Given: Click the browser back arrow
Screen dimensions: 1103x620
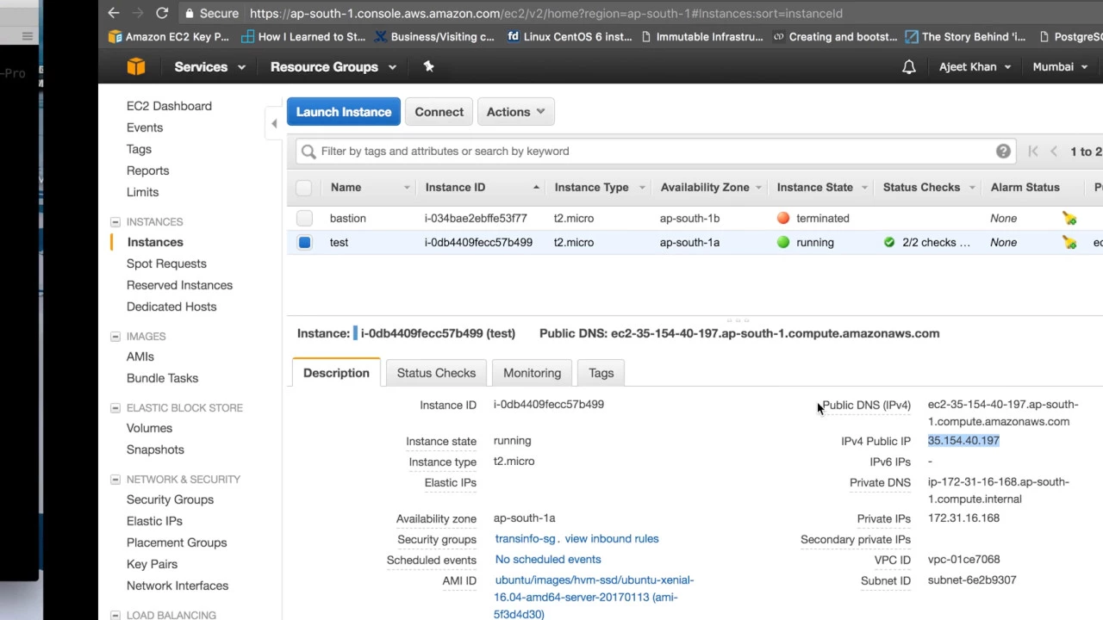Looking at the screenshot, I should pyautogui.click(x=114, y=13).
